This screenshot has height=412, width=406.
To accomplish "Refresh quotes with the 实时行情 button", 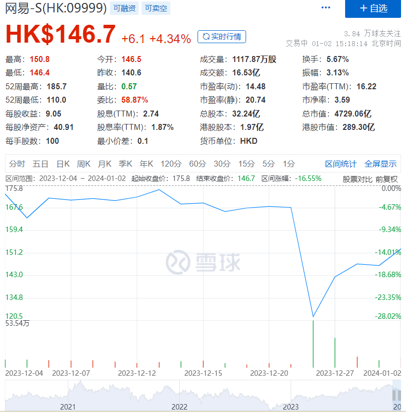I will pos(222,37).
